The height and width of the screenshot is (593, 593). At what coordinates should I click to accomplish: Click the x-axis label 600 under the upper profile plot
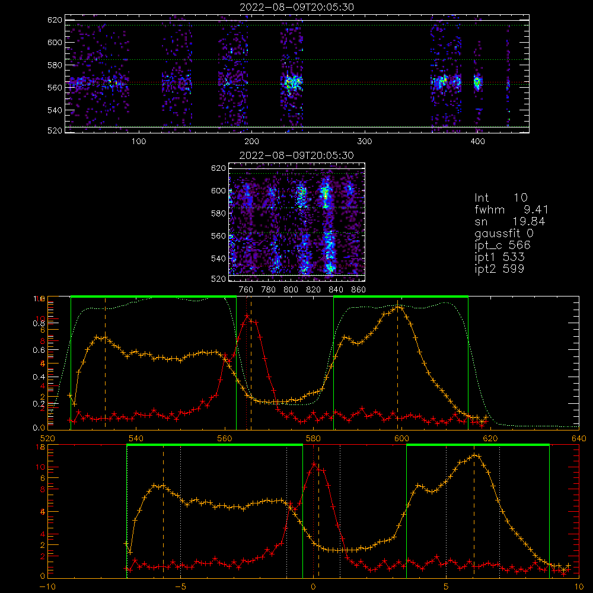coord(401,439)
